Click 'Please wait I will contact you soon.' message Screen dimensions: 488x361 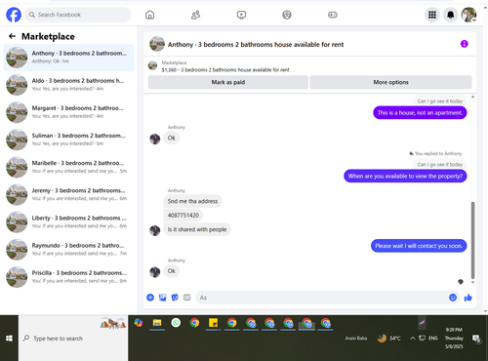(x=419, y=246)
